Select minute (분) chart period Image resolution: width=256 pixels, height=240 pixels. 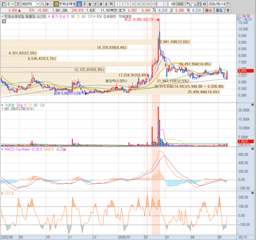(101, 4)
